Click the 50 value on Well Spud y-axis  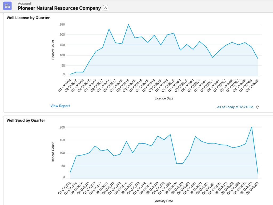point(63,166)
